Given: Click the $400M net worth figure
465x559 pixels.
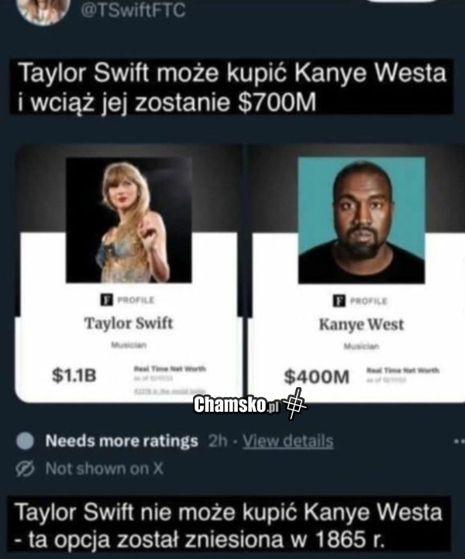Looking at the screenshot, I should (316, 377).
